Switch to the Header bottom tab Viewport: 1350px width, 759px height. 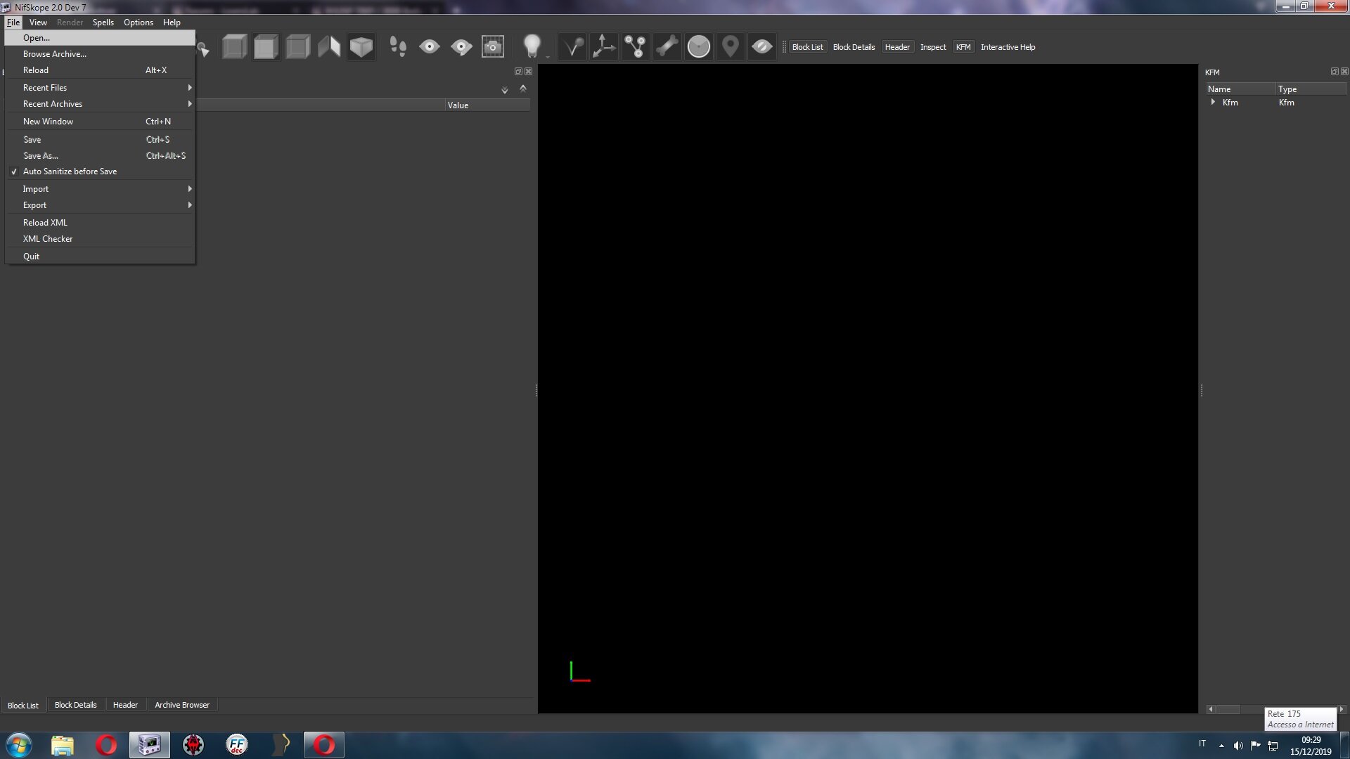125,705
